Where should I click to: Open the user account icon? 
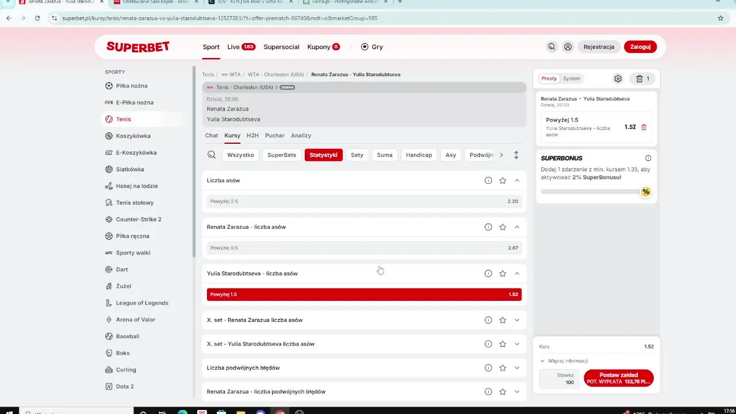568,47
